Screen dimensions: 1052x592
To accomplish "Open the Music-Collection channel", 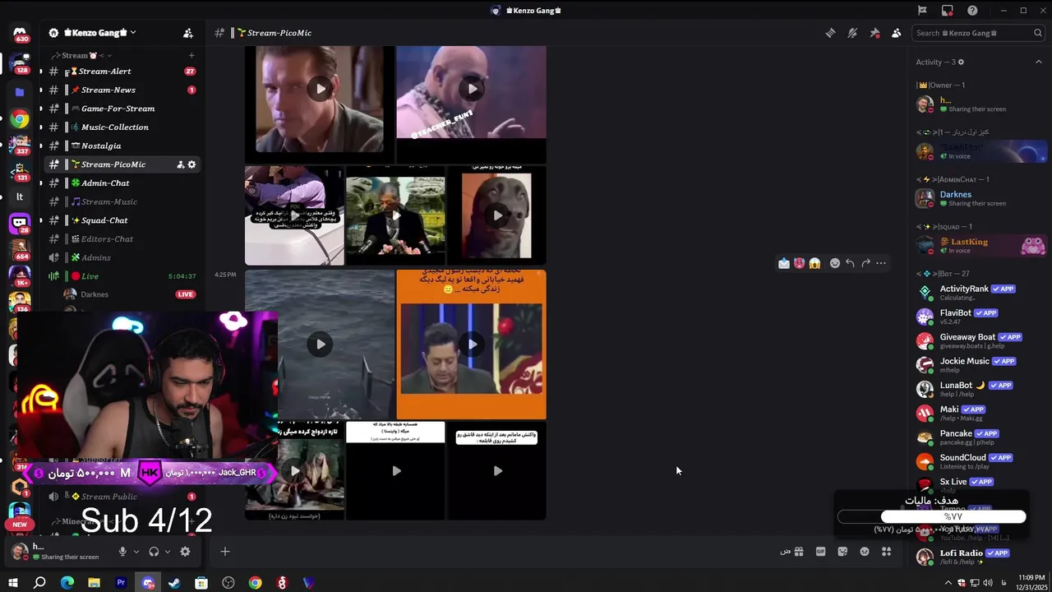I will (x=122, y=127).
